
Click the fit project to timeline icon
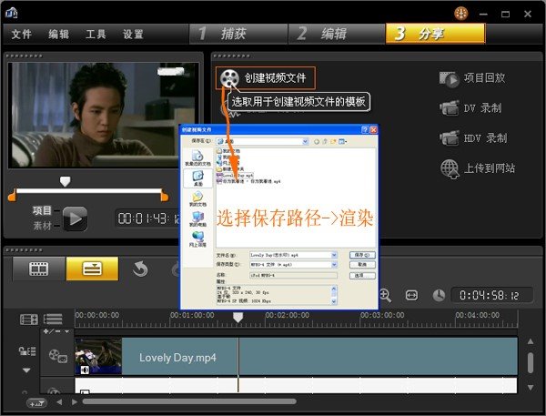coord(411,295)
